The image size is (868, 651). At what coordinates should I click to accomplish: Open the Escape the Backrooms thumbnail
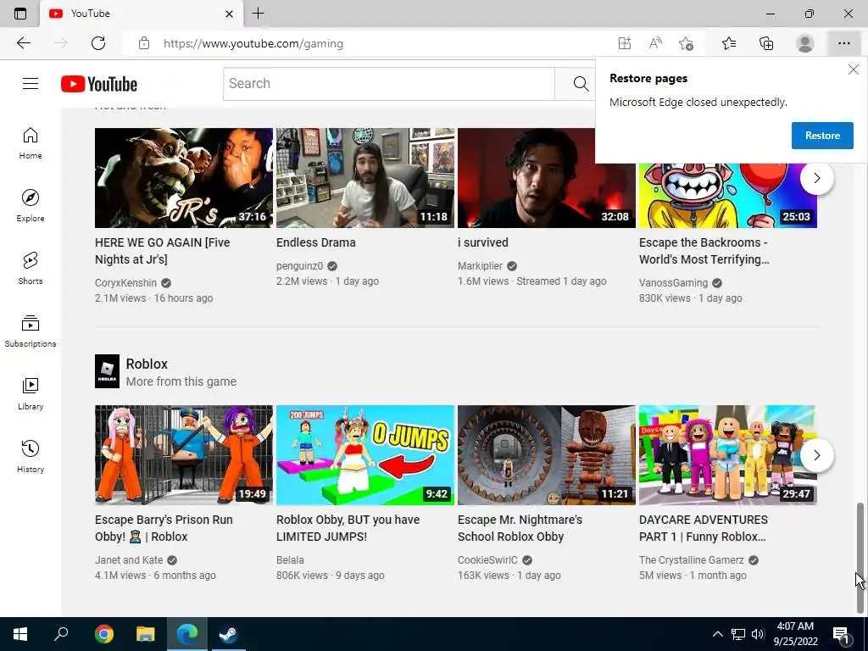coord(728,196)
